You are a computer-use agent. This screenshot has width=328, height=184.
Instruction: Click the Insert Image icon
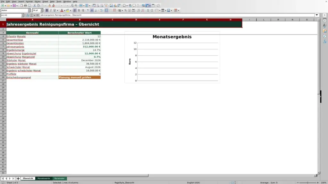click(x=111, y=5)
